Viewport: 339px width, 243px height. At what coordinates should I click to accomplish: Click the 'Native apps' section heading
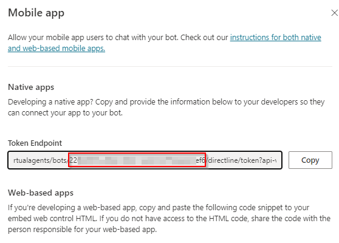(31, 87)
